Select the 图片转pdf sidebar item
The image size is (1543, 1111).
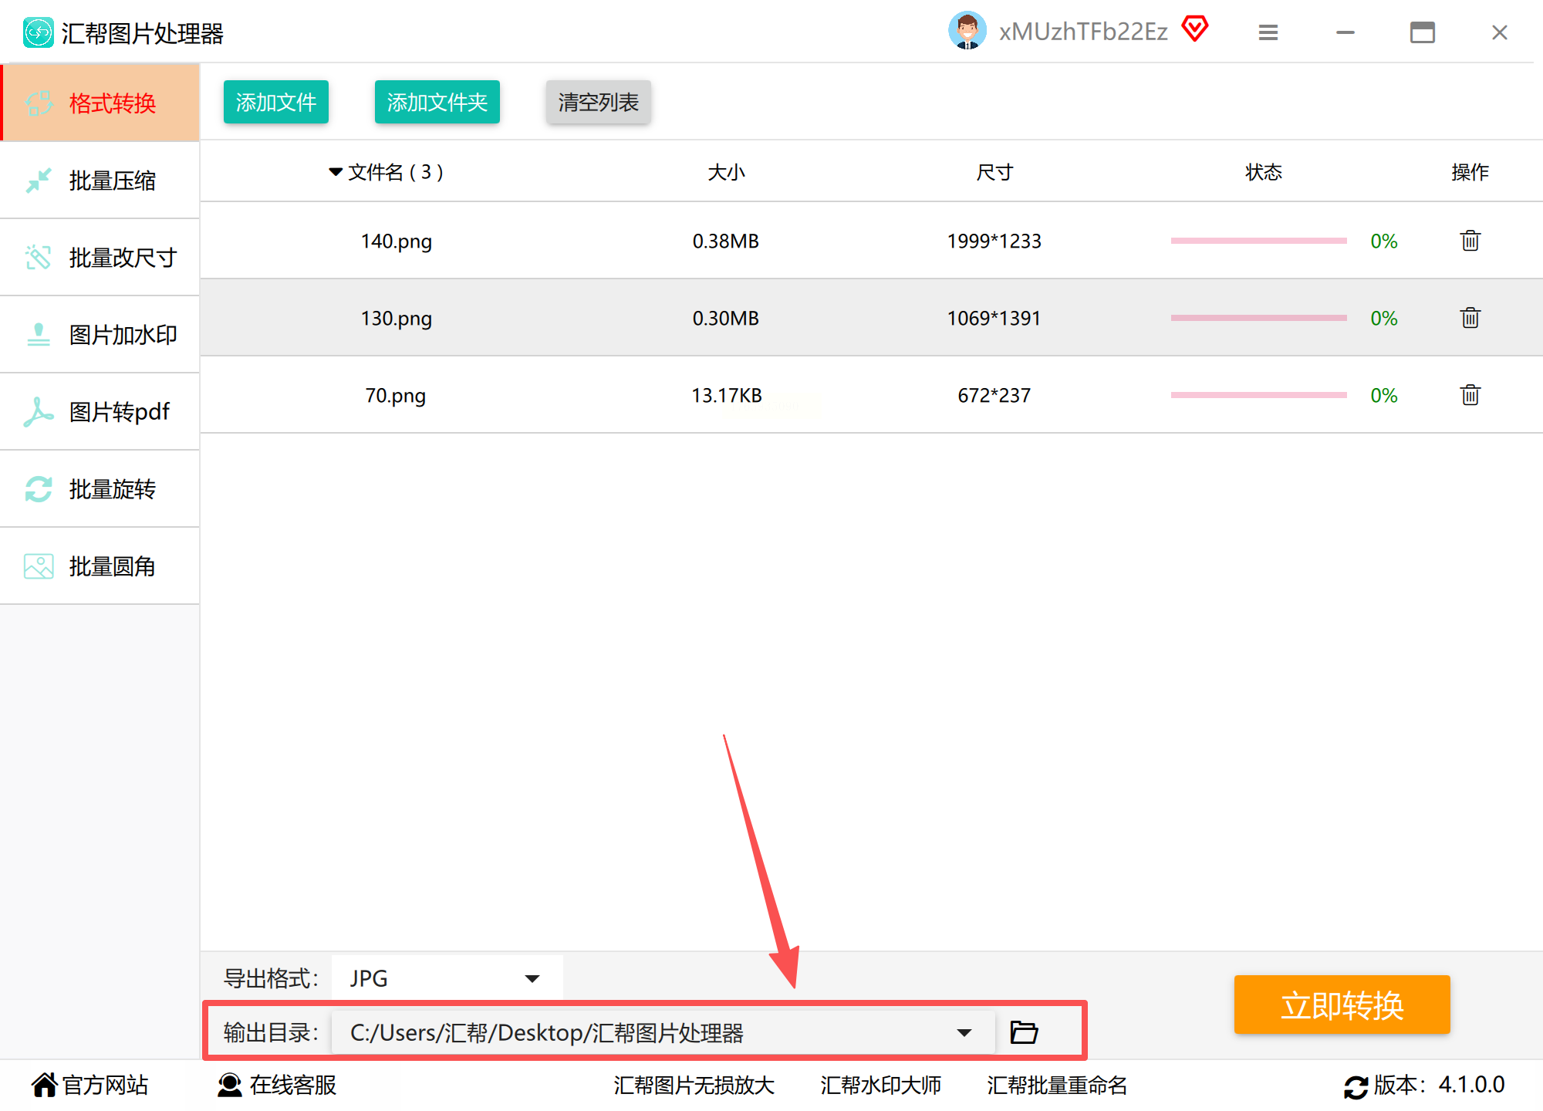click(x=100, y=412)
